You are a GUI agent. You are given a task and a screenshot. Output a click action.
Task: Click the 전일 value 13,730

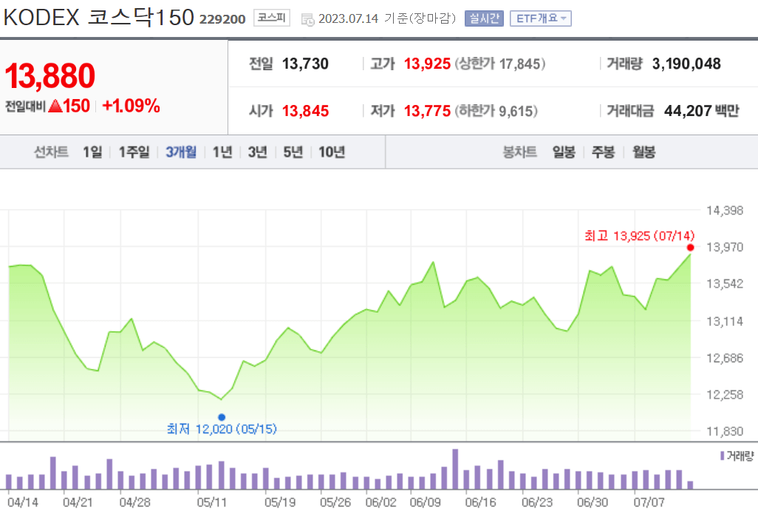pos(305,64)
